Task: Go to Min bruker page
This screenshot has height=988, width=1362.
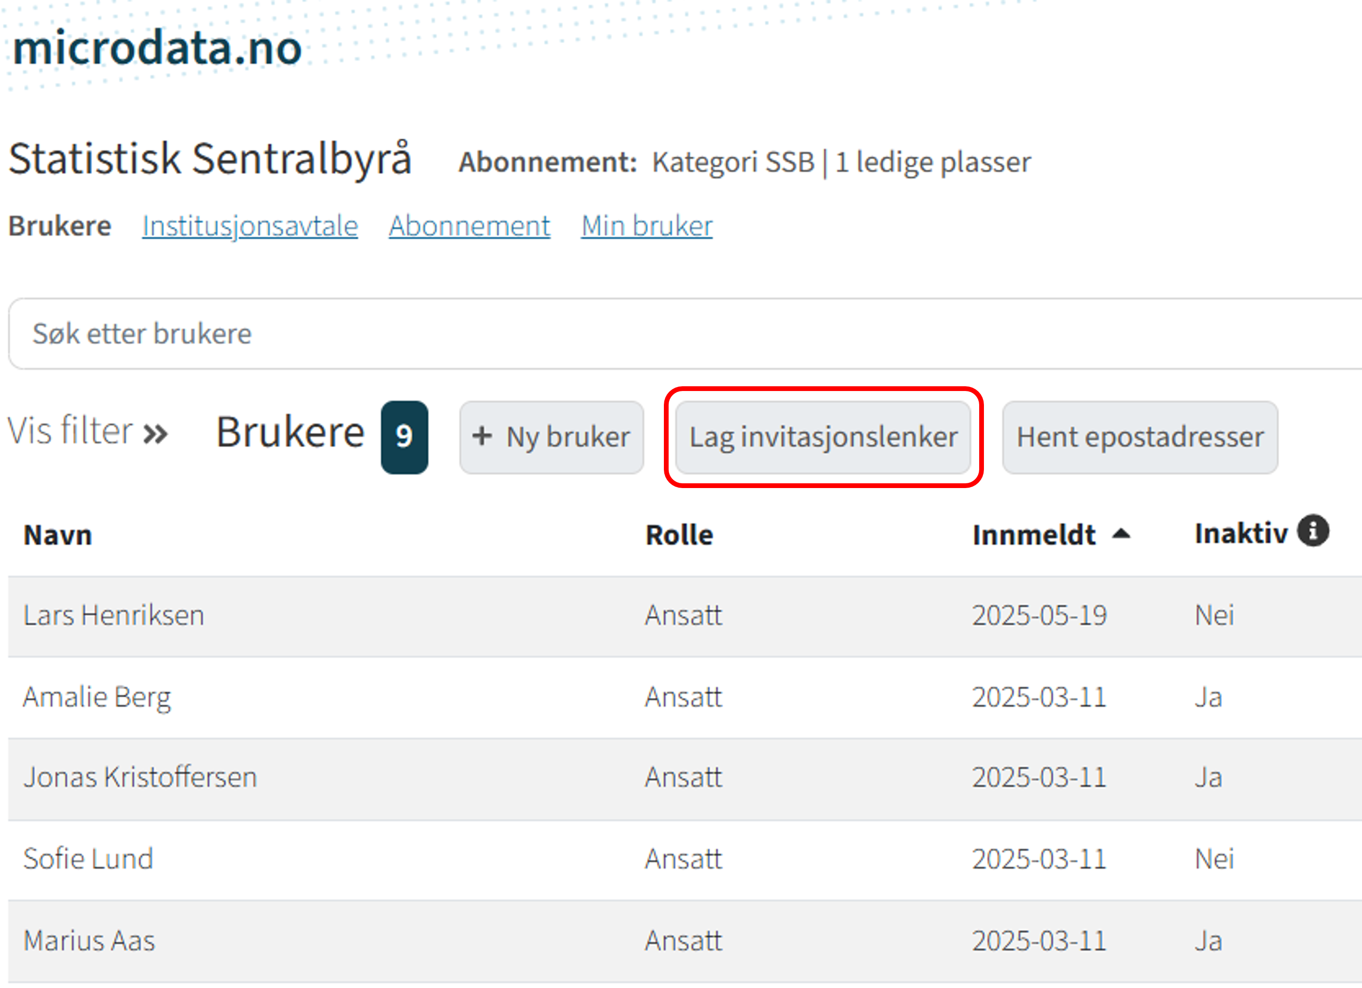Action: (x=646, y=226)
